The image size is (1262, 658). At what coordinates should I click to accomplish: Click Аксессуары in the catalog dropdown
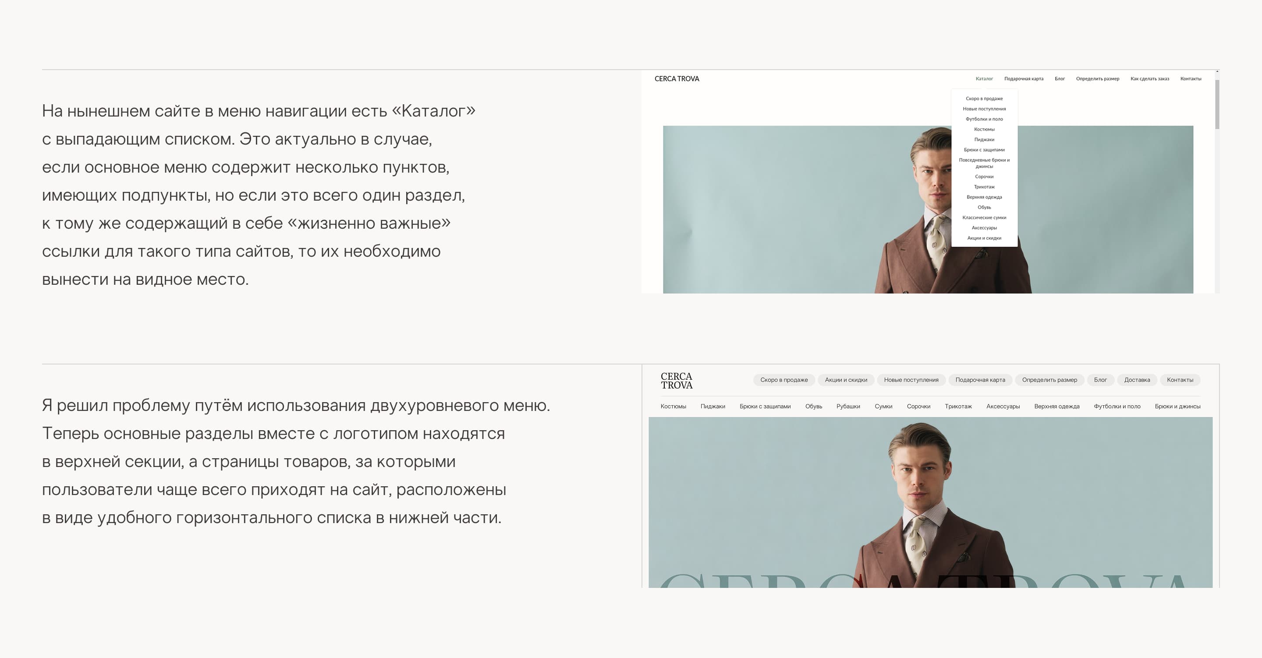pyautogui.click(x=984, y=228)
